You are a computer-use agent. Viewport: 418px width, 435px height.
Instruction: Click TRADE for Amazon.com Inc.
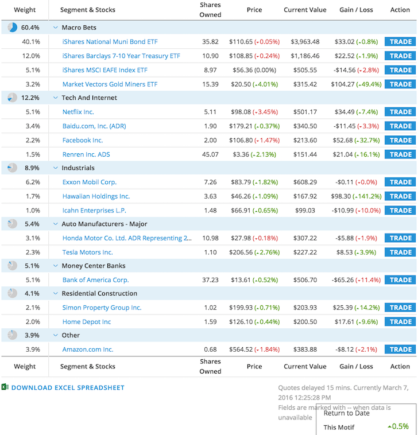400,349
